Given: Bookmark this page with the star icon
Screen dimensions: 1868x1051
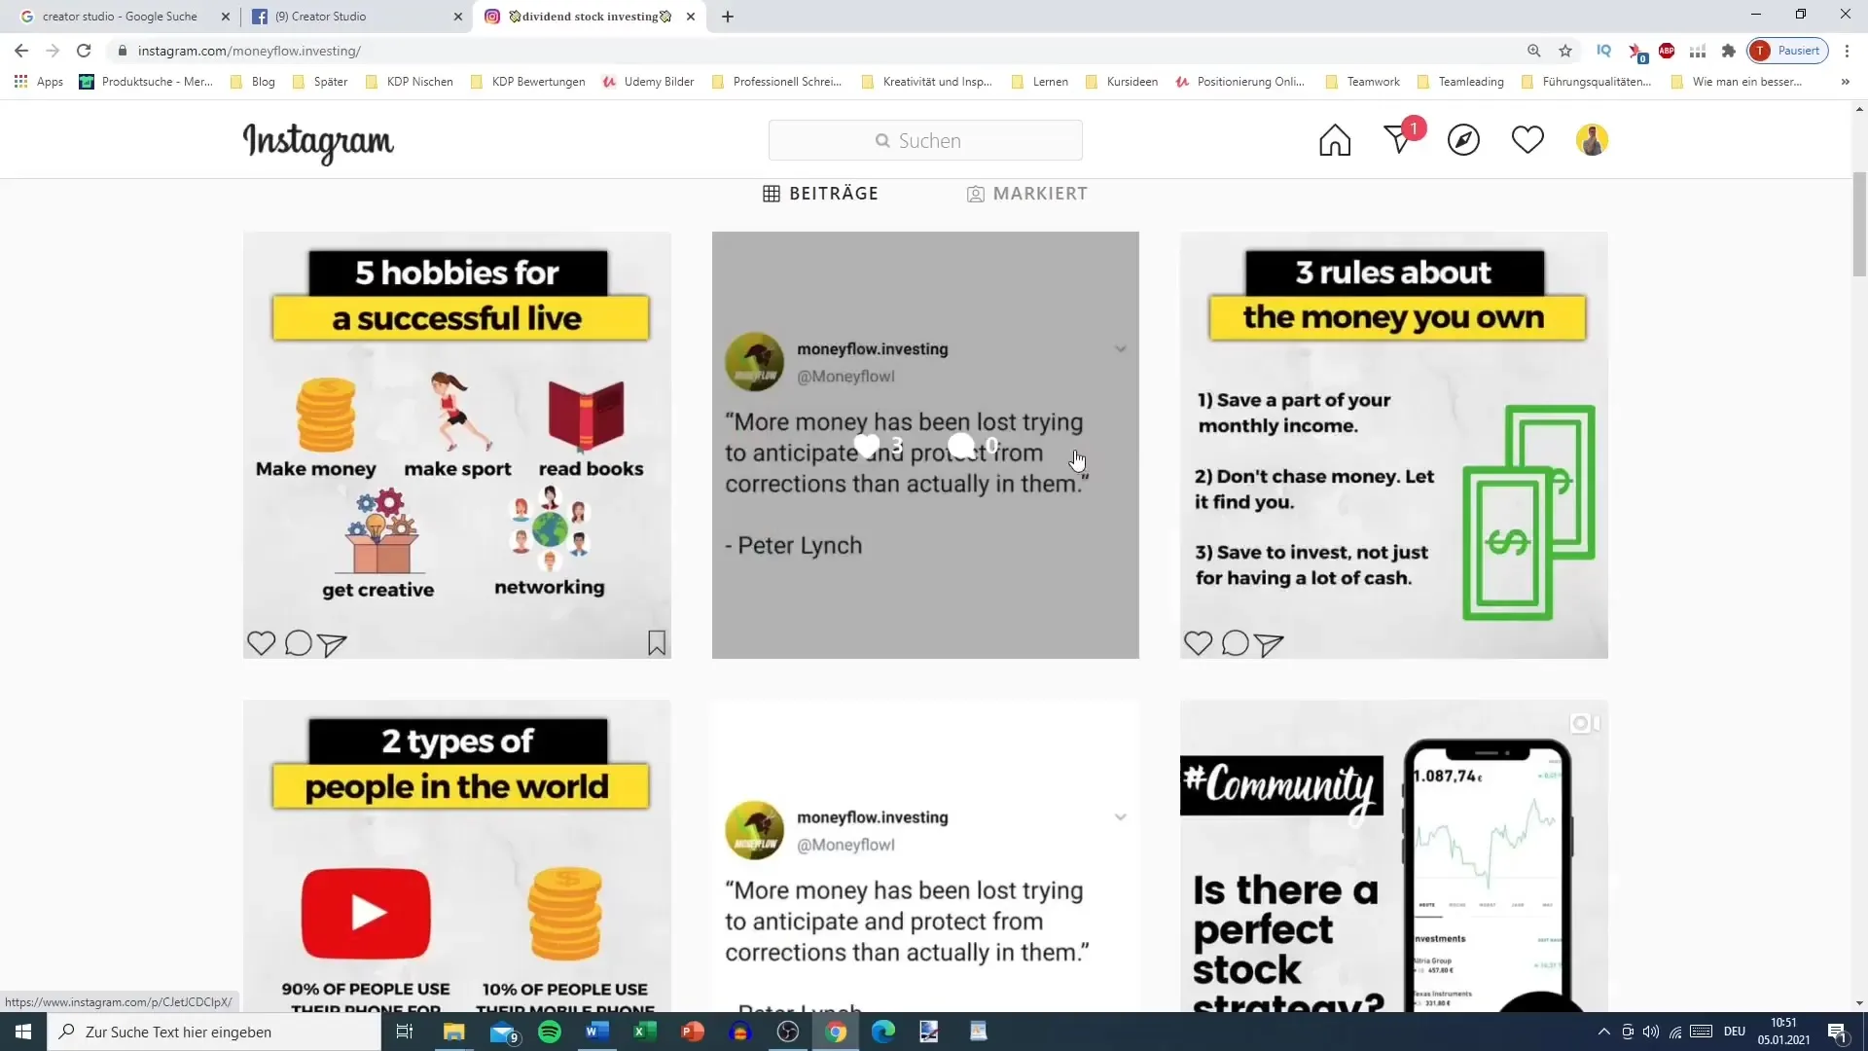Looking at the screenshot, I should point(1565,51).
